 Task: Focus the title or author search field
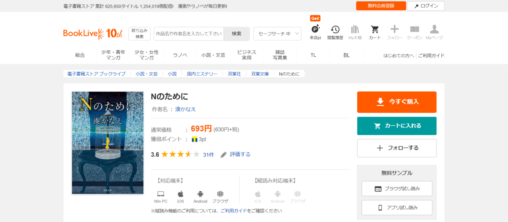[x=189, y=34]
